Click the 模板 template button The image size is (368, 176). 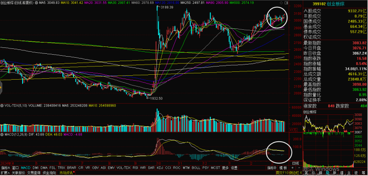pos(283,168)
